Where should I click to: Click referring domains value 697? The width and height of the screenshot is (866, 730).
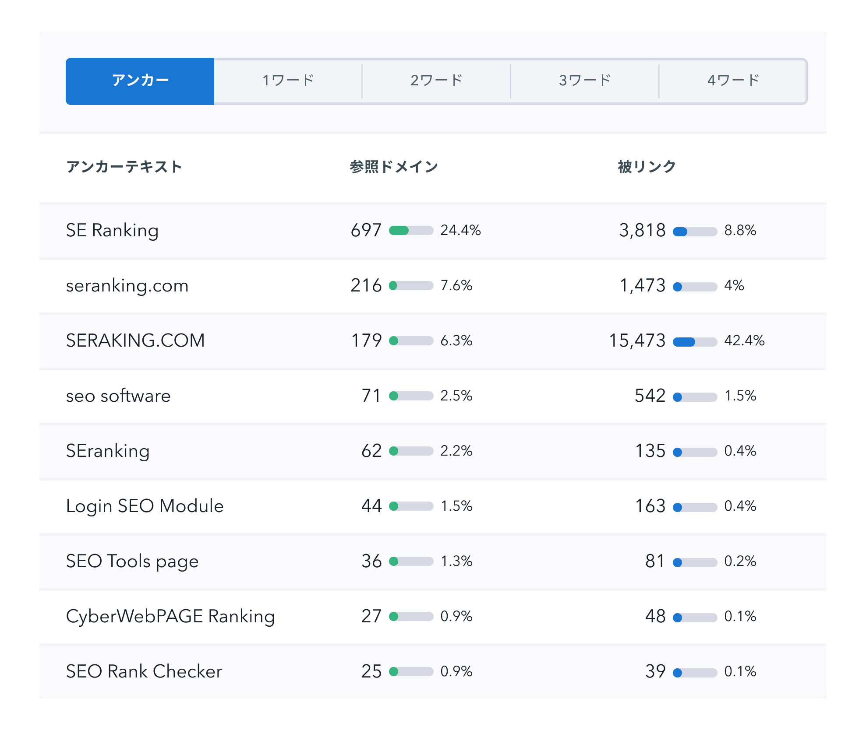tap(366, 231)
